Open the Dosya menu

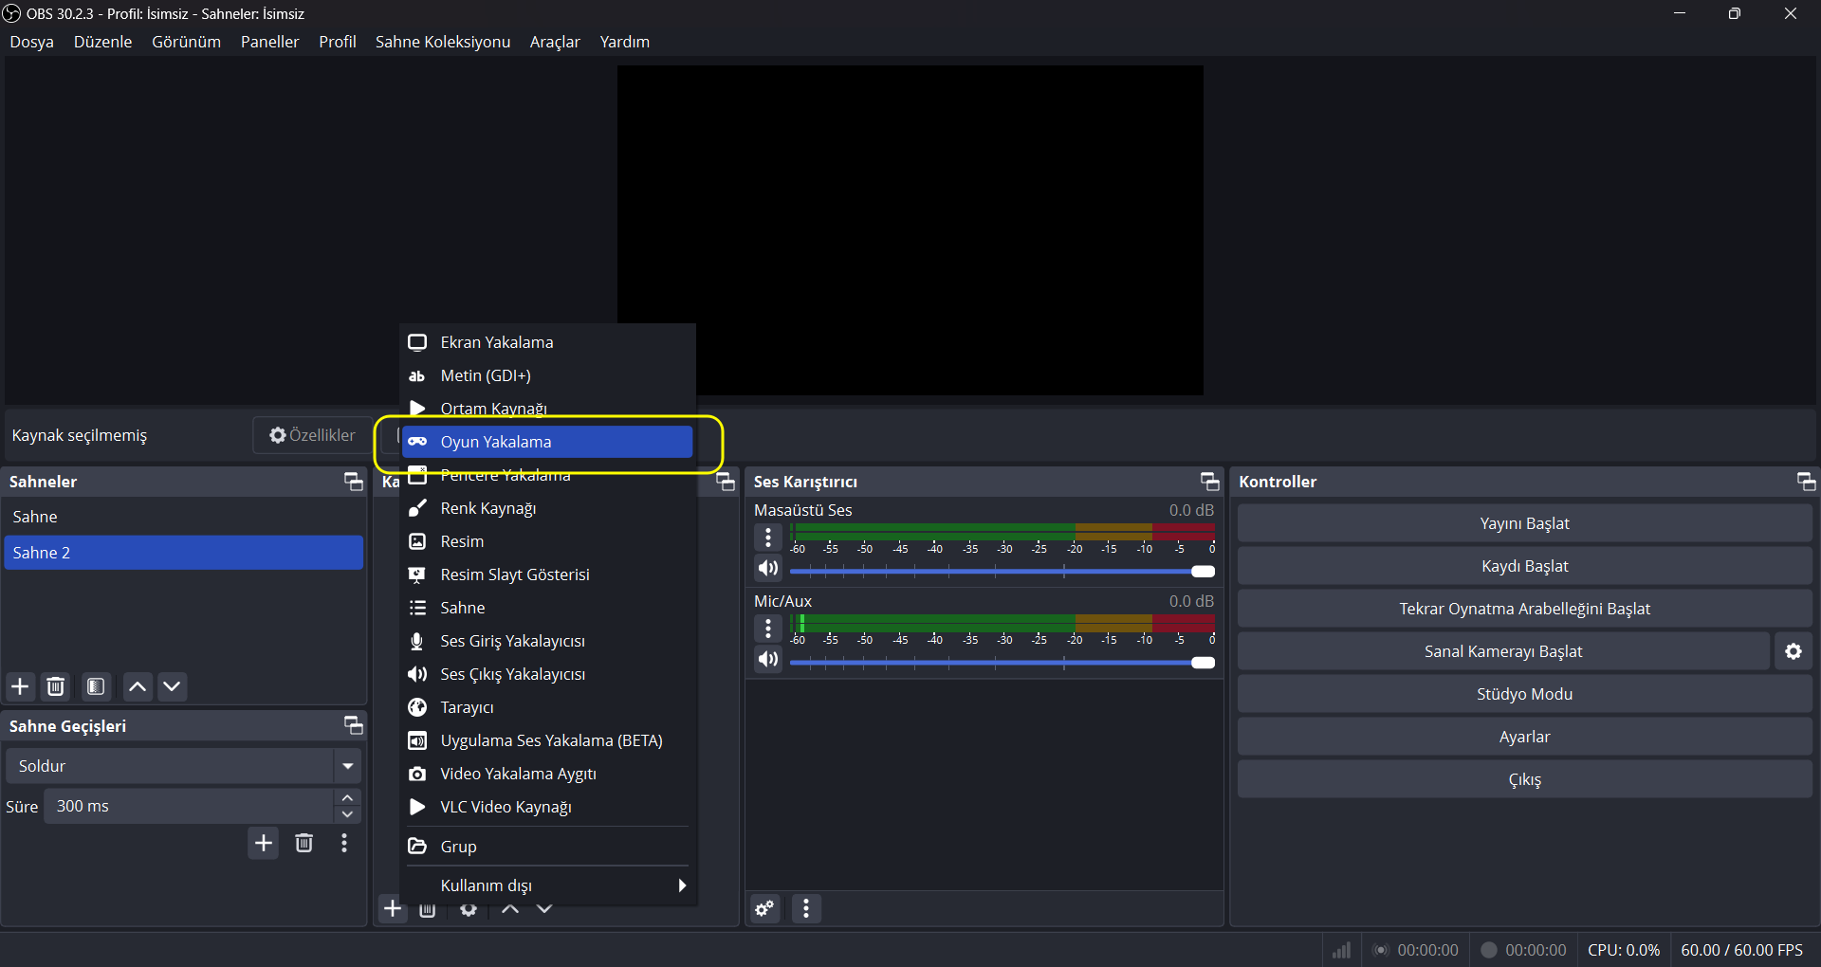pos(32,42)
